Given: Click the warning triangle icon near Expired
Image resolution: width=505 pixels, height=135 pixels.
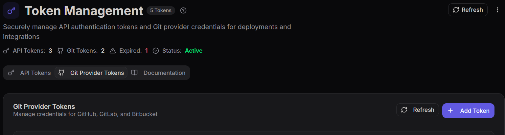Looking at the screenshot, I should click(x=113, y=51).
